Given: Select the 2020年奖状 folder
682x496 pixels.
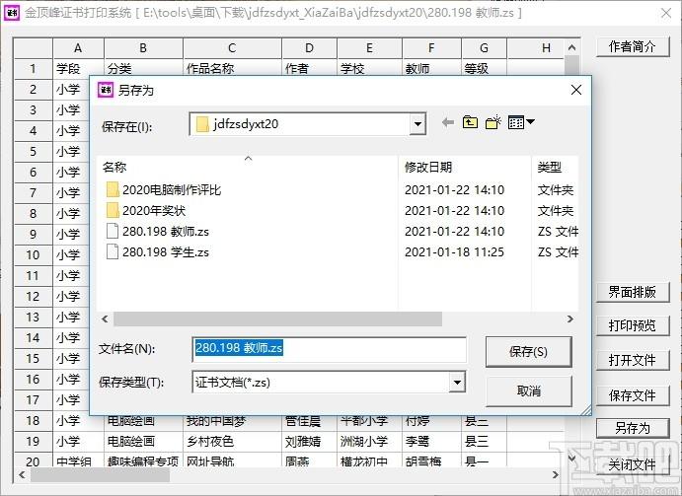Looking at the screenshot, I should point(154,211).
